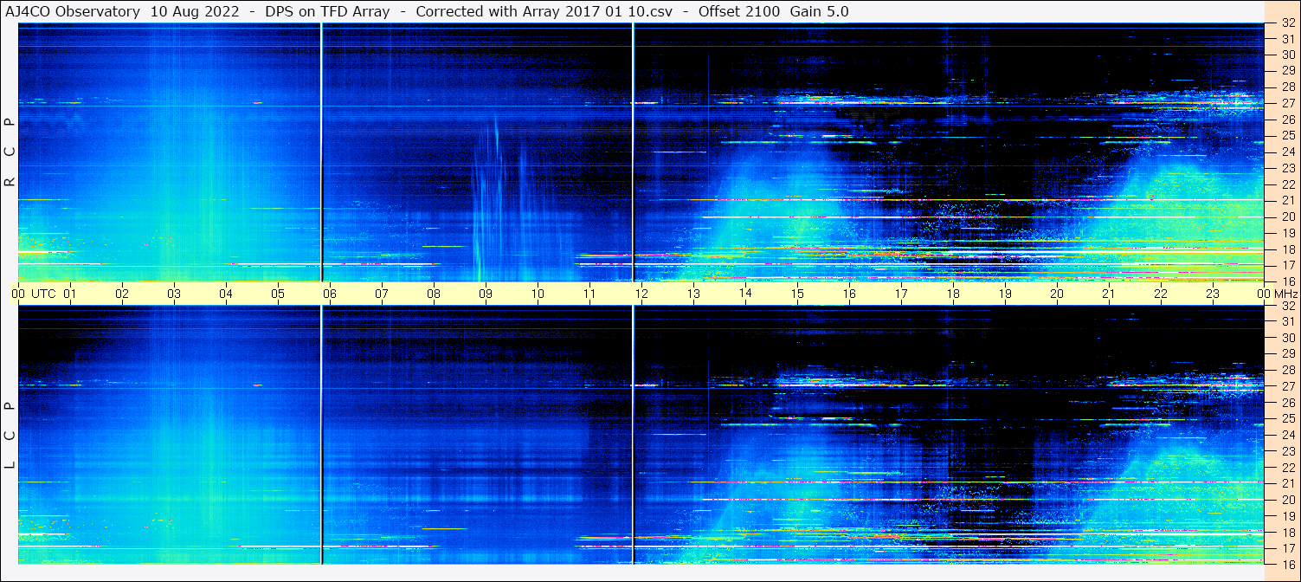Click the '00 UTC' label at the time axis start
The height and width of the screenshot is (582, 1301).
[34, 294]
